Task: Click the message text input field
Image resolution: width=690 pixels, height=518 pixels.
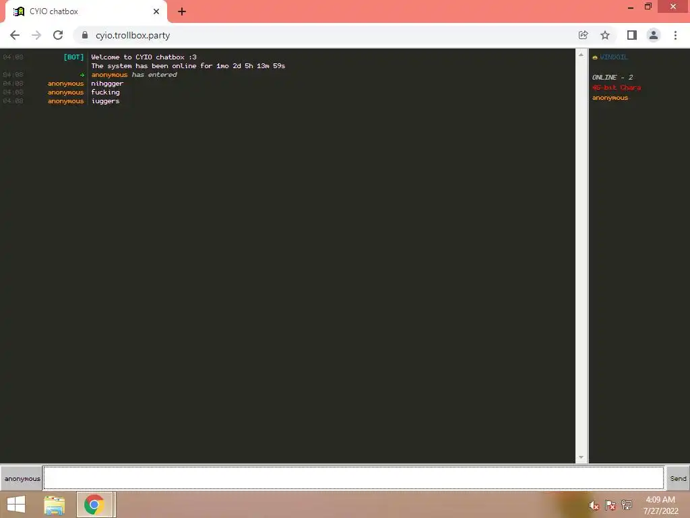Action: coord(353,478)
